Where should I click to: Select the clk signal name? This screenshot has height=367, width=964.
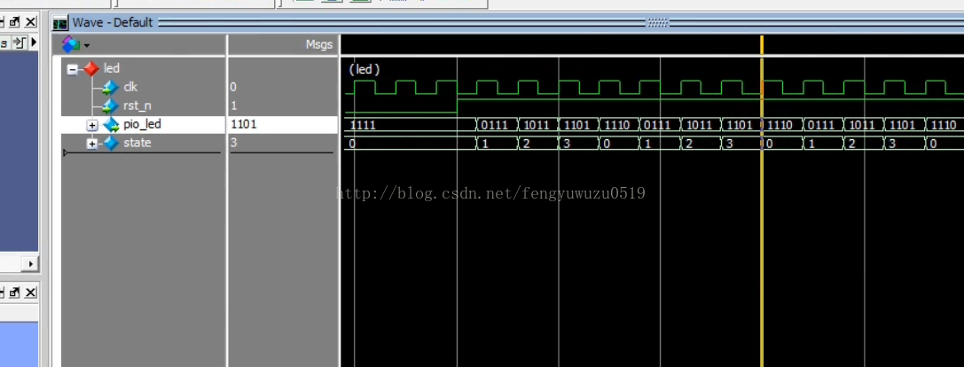pos(130,87)
